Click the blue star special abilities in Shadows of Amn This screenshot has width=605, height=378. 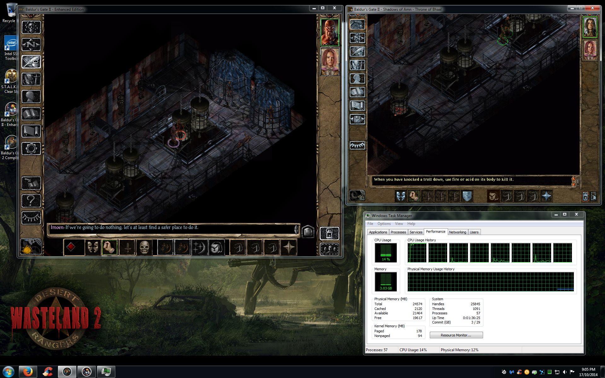(x=546, y=196)
